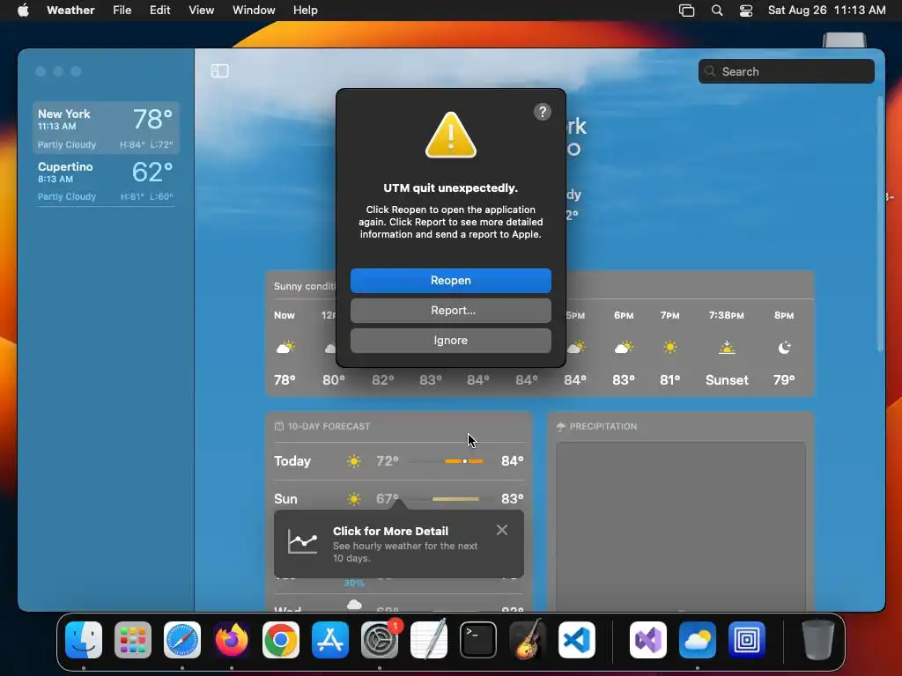
Task: Click the PRECIPITATION header
Action: point(596,427)
